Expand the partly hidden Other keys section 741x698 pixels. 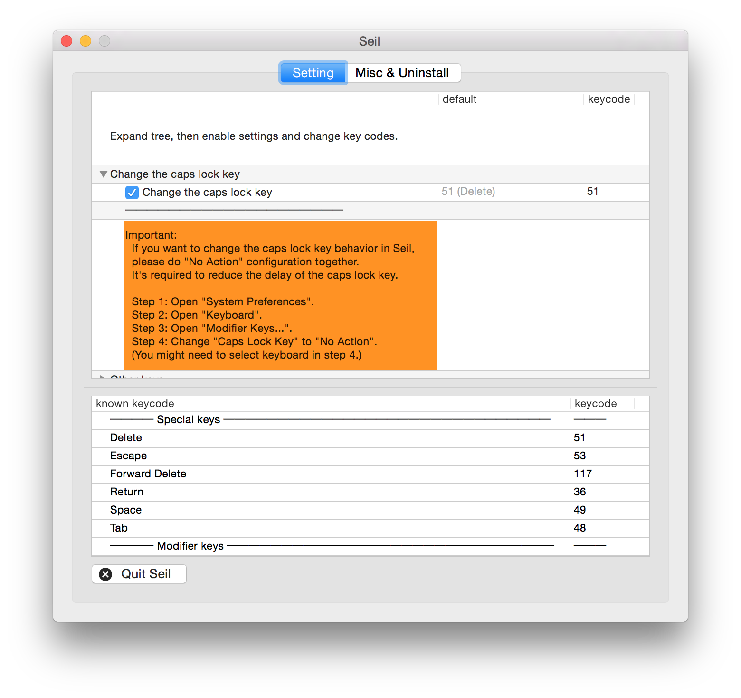pos(103,377)
